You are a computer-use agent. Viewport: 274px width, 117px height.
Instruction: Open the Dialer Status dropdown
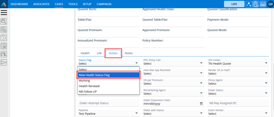pos(238,93)
